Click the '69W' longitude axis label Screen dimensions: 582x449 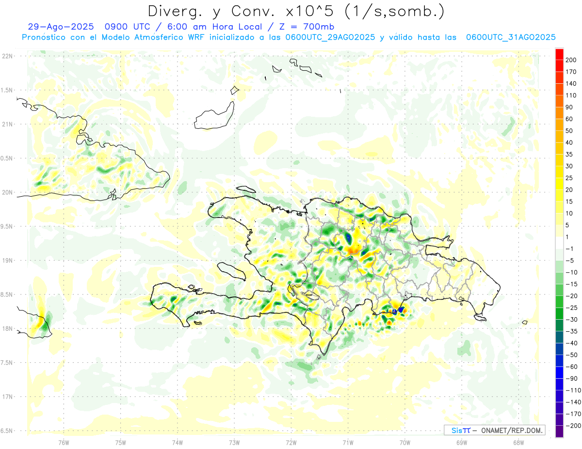coord(462,442)
